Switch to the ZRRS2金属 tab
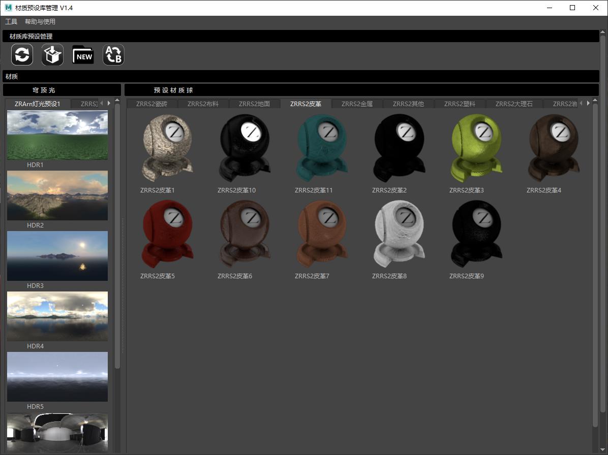This screenshot has width=608, height=455. (x=357, y=104)
